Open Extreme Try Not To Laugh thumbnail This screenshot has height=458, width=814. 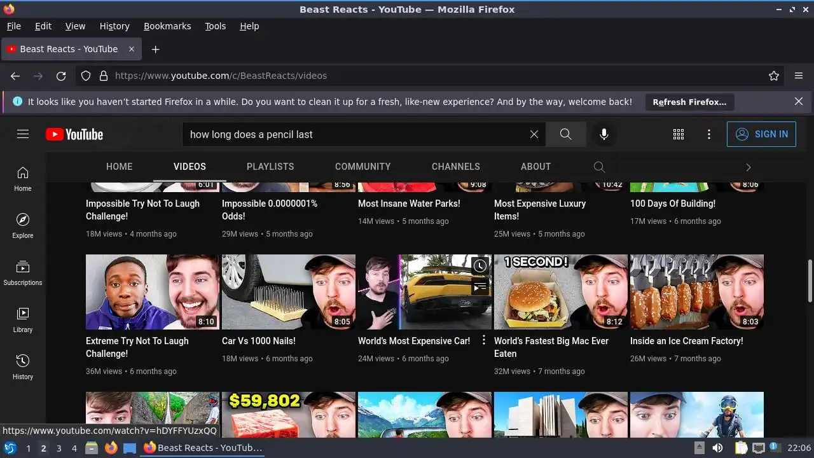click(x=153, y=292)
